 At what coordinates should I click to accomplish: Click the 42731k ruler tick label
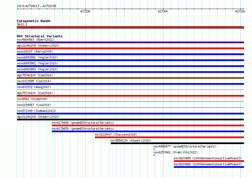(240, 11)
